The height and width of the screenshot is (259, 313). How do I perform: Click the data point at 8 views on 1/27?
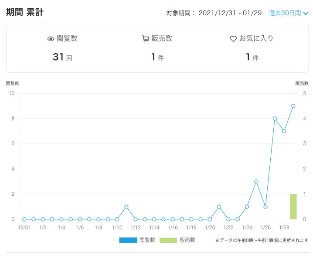click(275, 119)
